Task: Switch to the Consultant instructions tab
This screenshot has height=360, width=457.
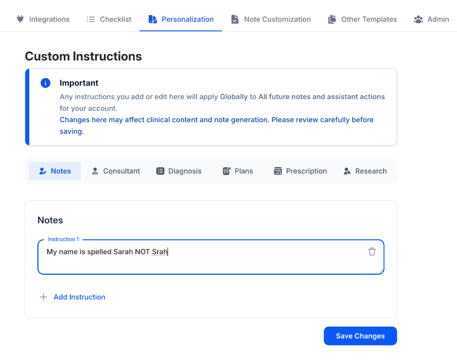Action: 116,171
